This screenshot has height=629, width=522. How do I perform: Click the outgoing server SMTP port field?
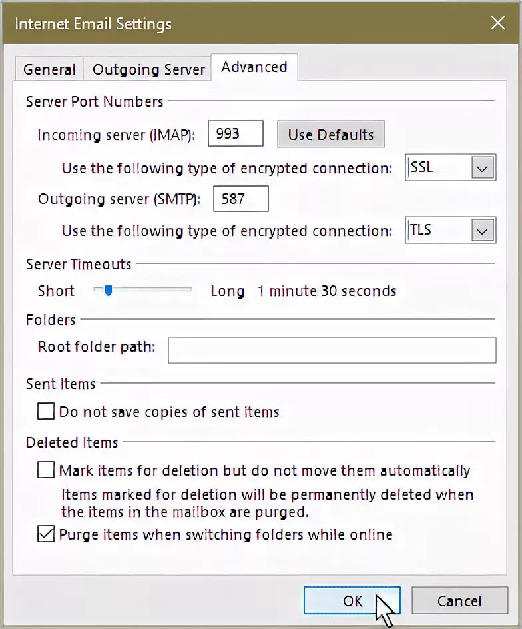(241, 199)
